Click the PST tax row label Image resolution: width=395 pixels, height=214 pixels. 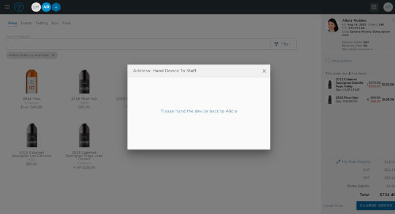(x=367, y=178)
